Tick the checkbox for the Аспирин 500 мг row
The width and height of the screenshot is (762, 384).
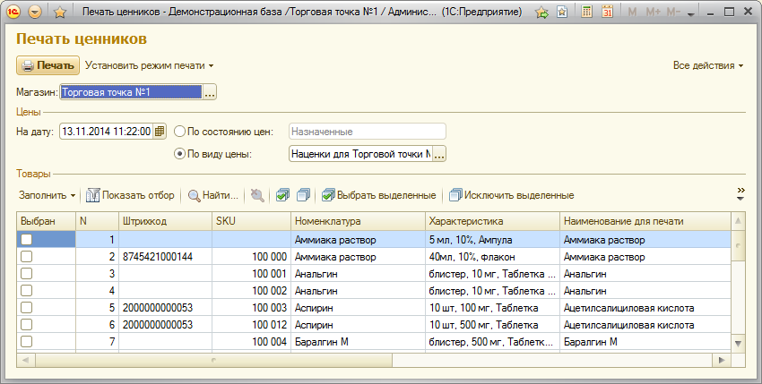pyautogui.click(x=26, y=324)
